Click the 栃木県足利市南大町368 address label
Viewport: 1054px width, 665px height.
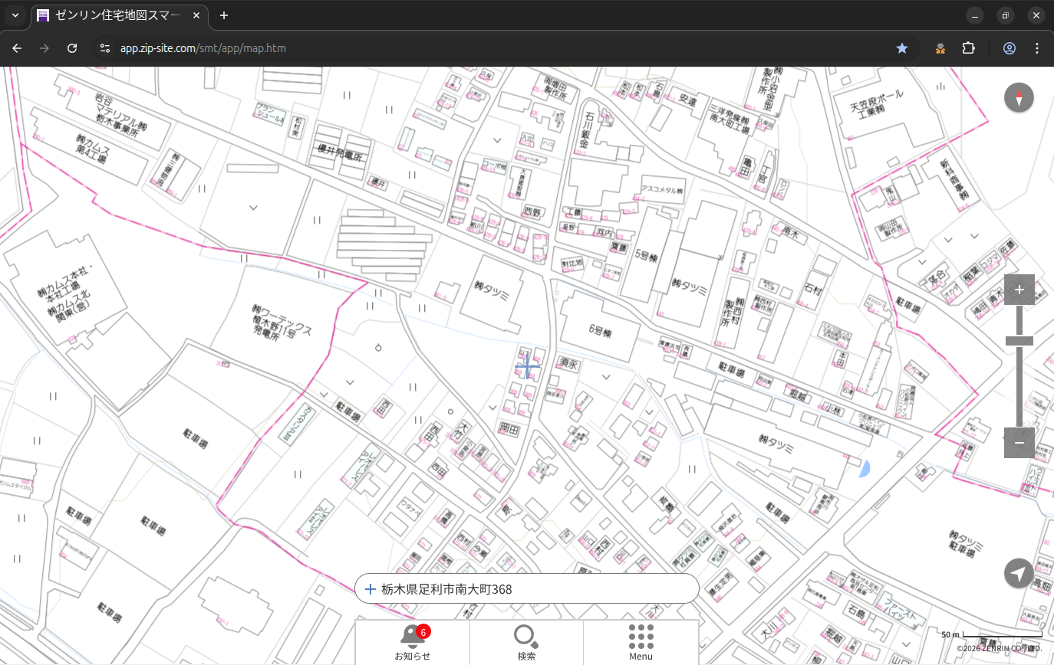(x=446, y=589)
